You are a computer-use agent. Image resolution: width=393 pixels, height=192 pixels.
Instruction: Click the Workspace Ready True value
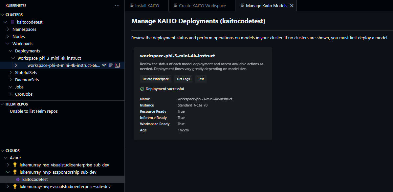pyautogui.click(x=181, y=124)
